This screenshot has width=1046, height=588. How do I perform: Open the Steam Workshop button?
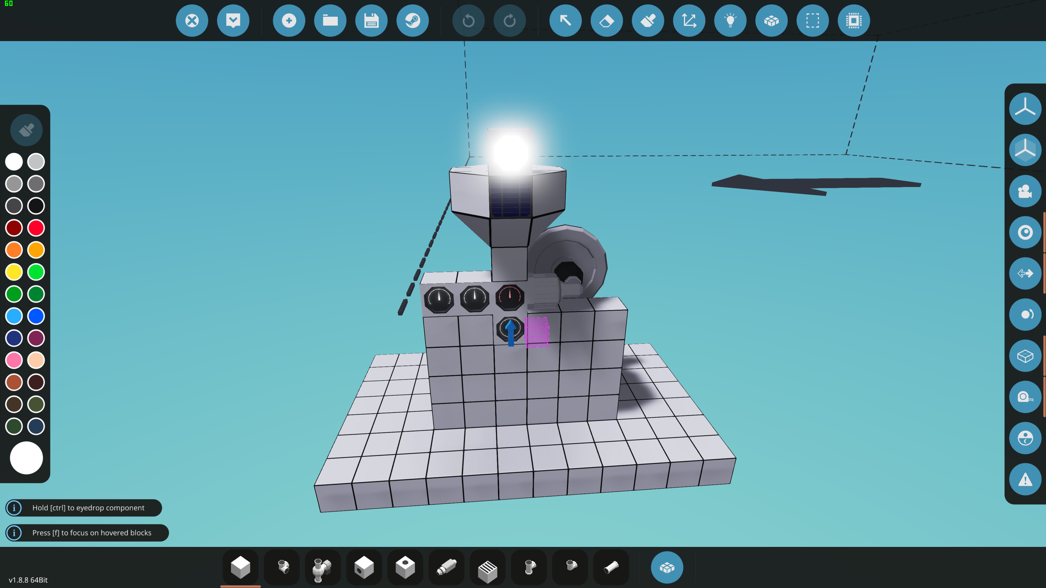pos(413,21)
